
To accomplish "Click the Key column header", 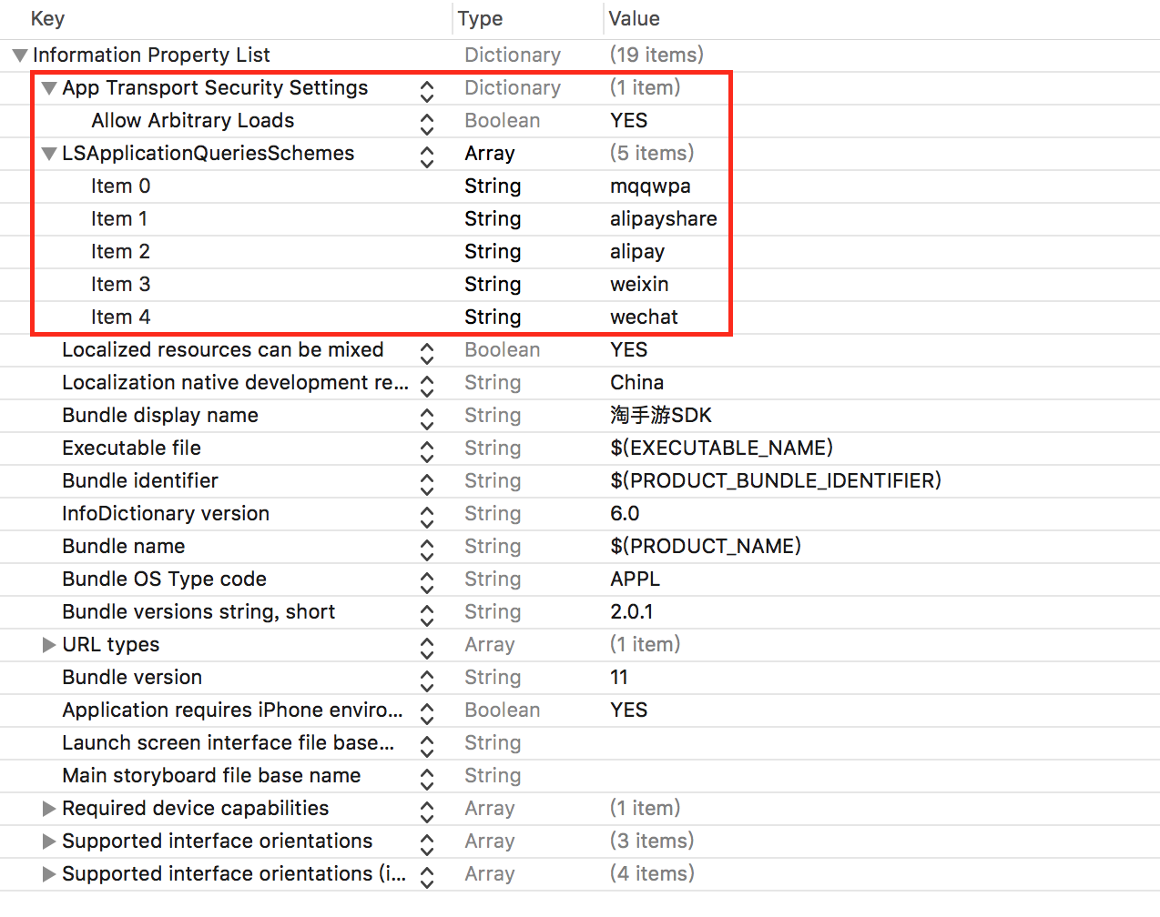I will coord(47,19).
